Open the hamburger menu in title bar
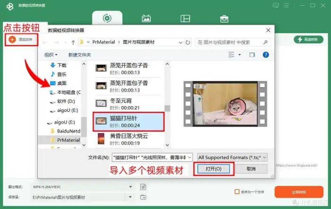Viewport: 331px width, 209px height. [286, 5]
